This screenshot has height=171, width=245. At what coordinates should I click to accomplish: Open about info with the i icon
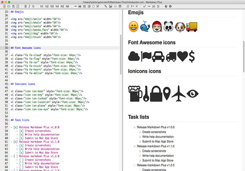170,6
